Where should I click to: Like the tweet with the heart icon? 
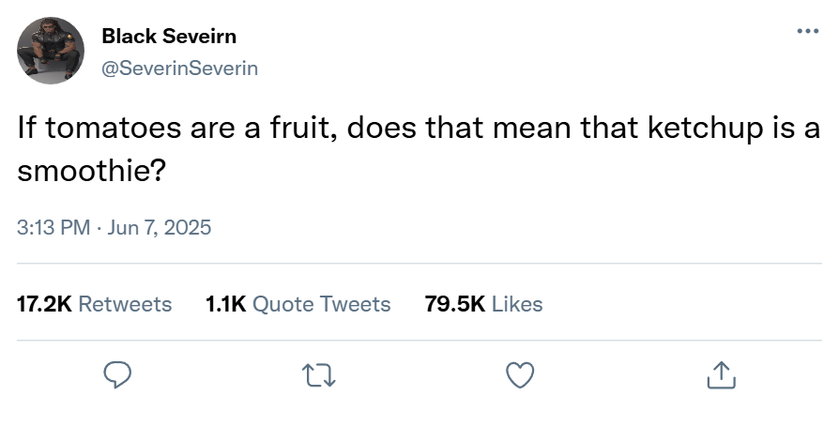coord(520,375)
